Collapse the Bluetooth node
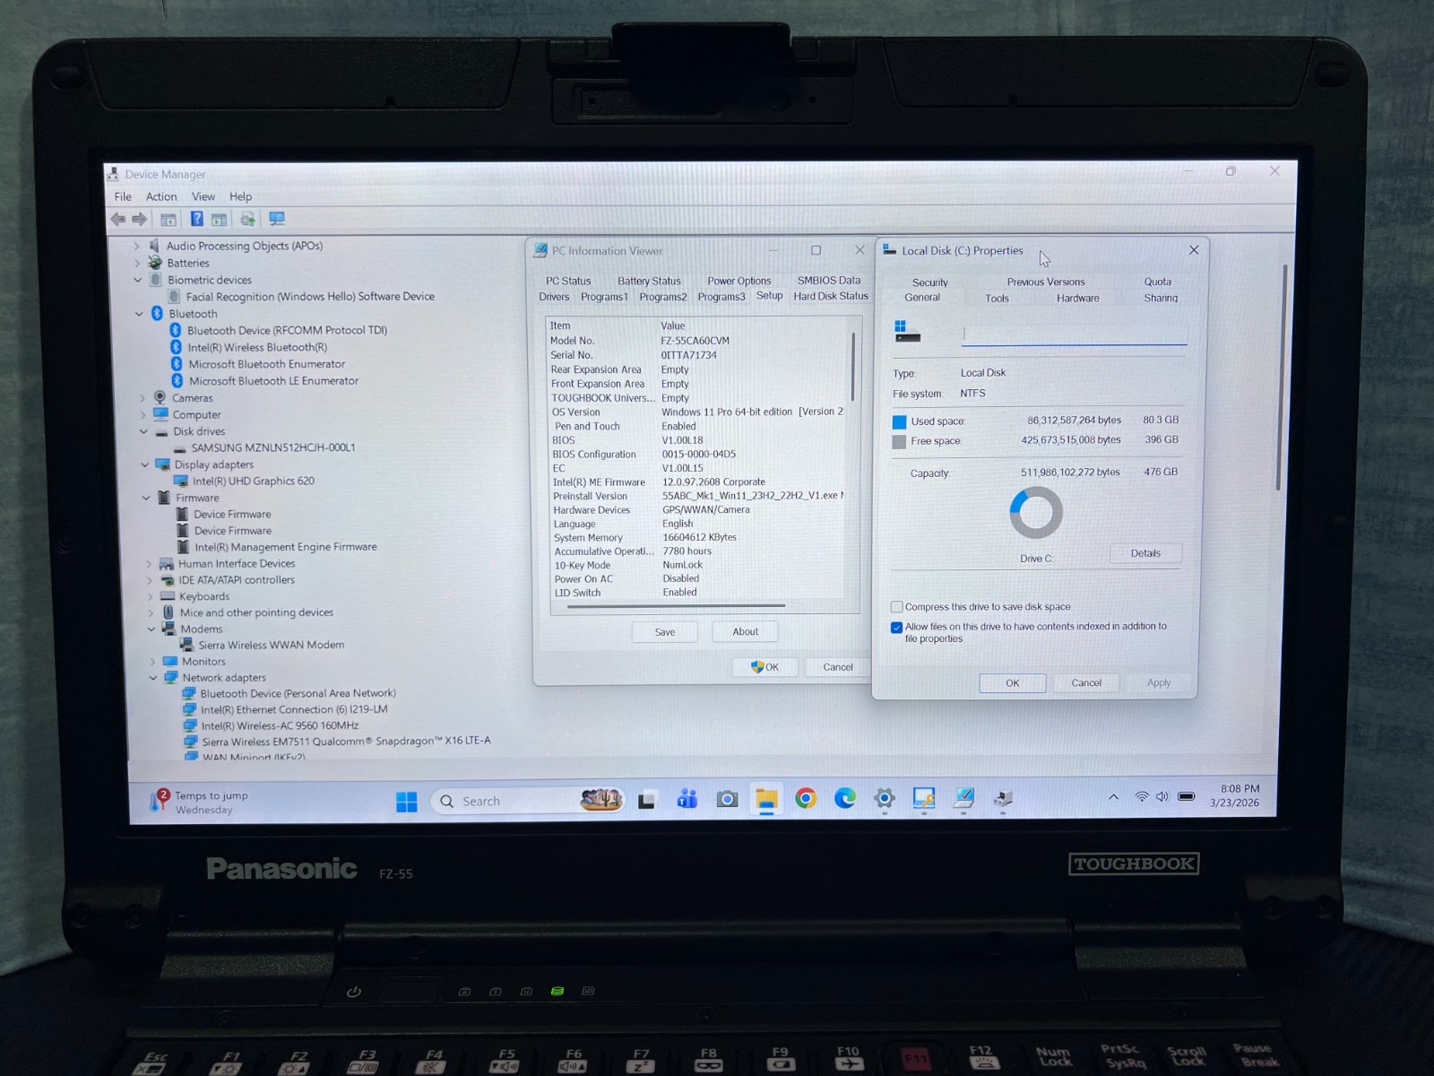1434x1076 pixels. coord(139,314)
